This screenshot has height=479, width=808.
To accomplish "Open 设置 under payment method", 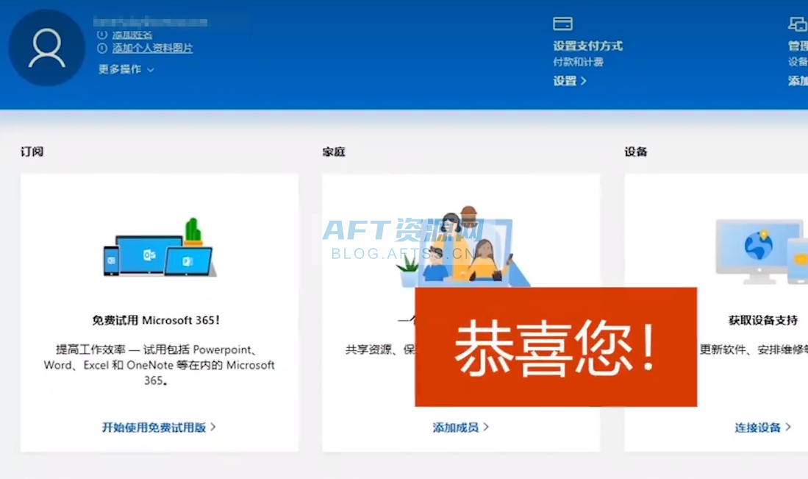I will tap(570, 81).
